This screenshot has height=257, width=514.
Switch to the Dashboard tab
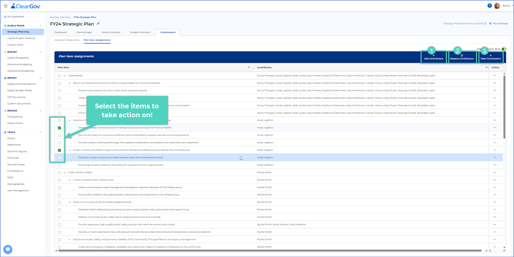point(60,32)
